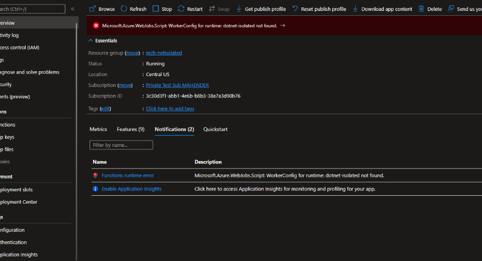Click the Browse toolbar label
Image resolution: width=482 pixels, height=261 pixels.
point(107,9)
